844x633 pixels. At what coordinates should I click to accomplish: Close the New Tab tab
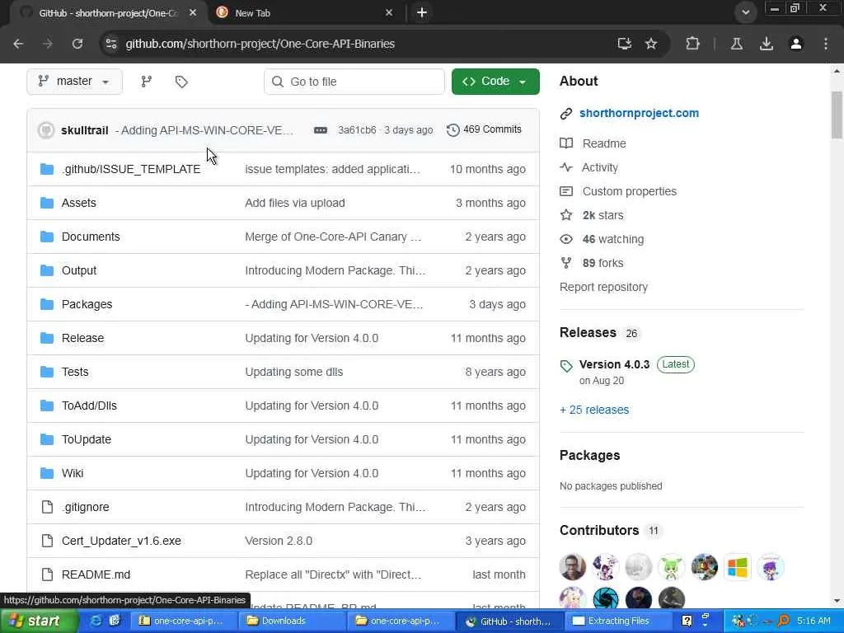[389, 12]
